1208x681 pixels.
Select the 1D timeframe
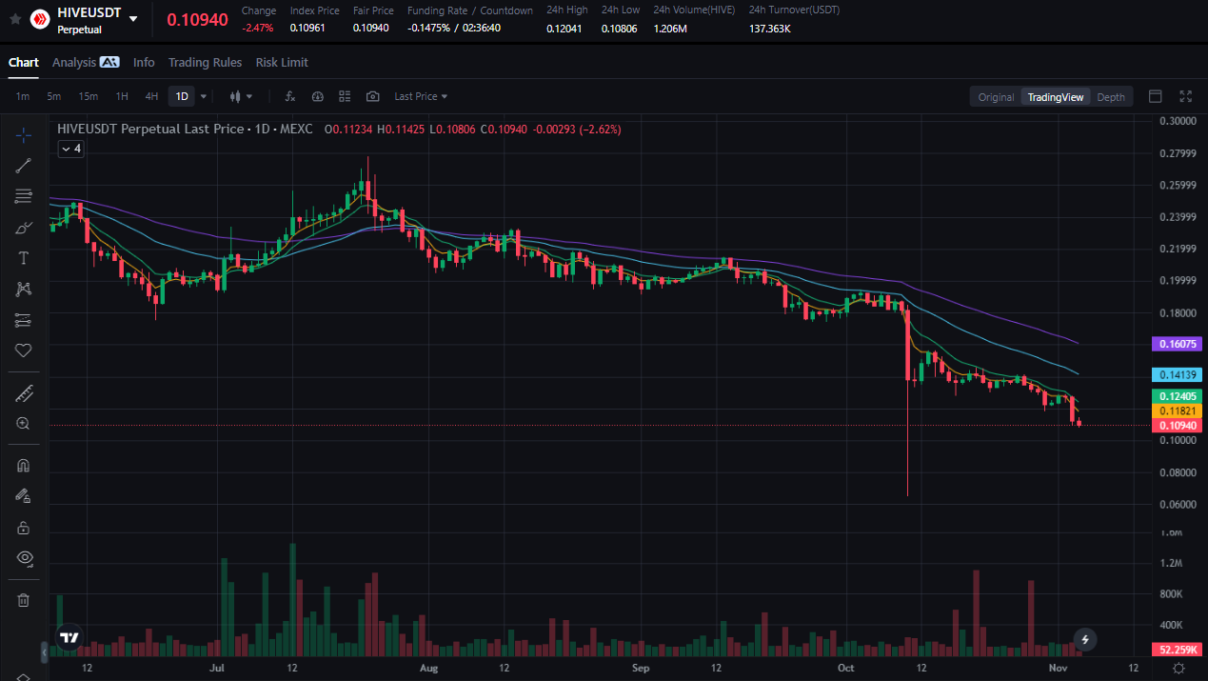(x=182, y=96)
